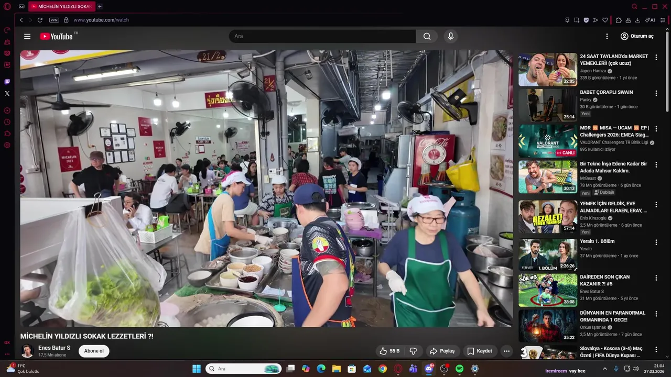Click the main video player frame
The image size is (671, 377).
point(266,188)
